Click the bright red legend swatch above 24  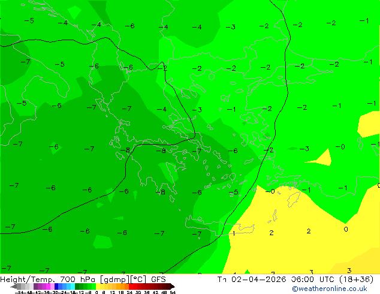click(131, 286)
